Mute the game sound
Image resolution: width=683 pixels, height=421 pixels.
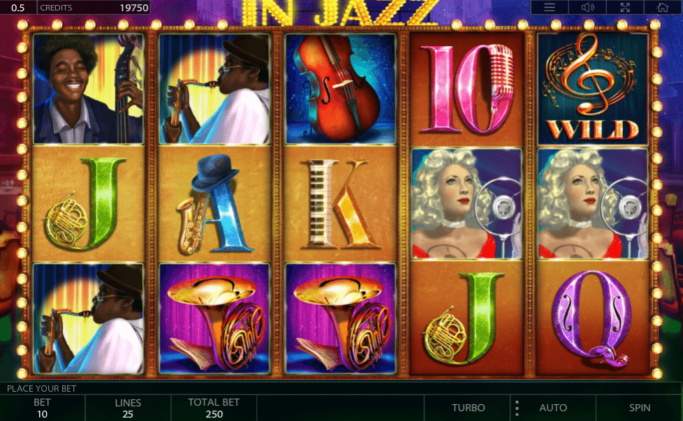pos(587,8)
